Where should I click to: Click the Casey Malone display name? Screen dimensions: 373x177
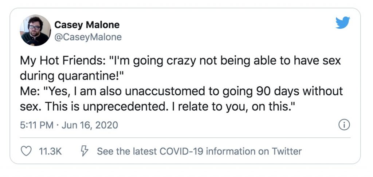(x=87, y=25)
